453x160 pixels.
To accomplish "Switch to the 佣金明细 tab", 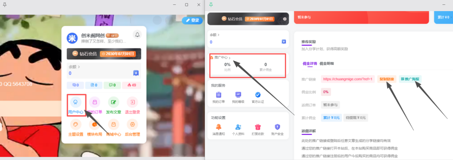I will click(x=327, y=63).
